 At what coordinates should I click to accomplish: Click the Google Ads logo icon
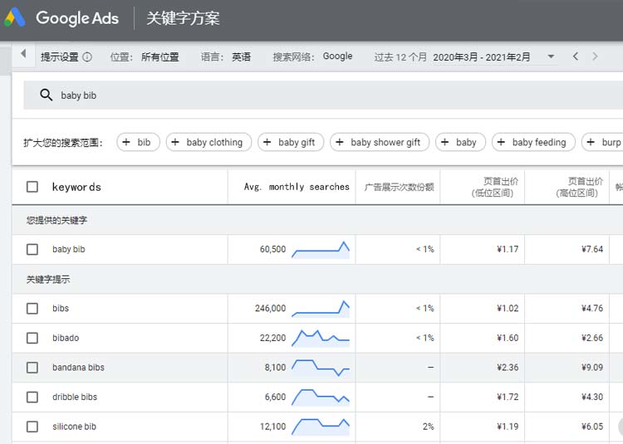point(15,18)
